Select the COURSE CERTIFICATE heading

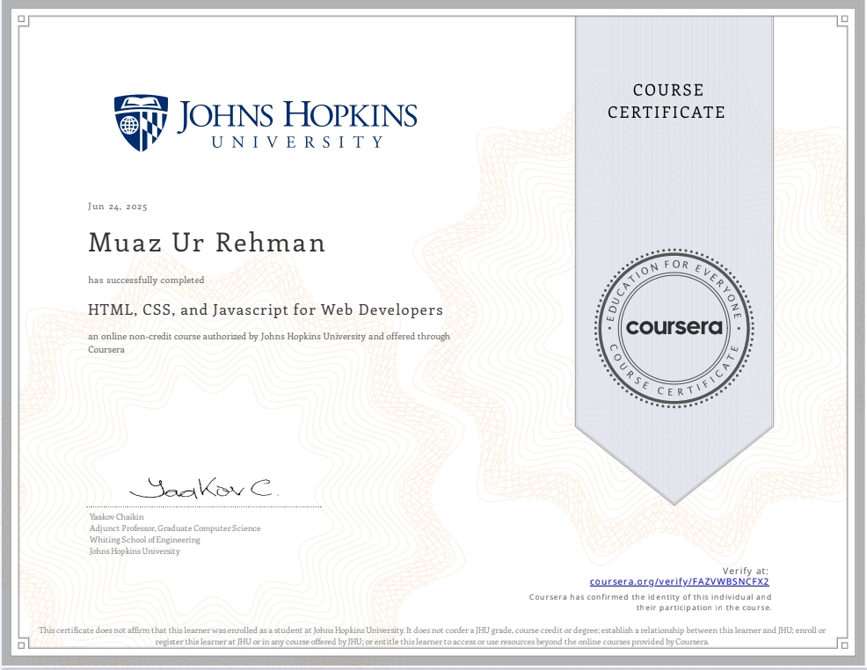(x=667, y=101)
